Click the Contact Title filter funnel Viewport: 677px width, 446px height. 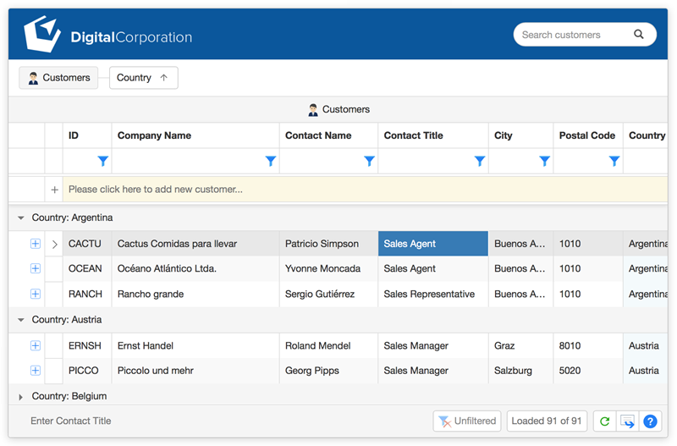pos(480,161)
